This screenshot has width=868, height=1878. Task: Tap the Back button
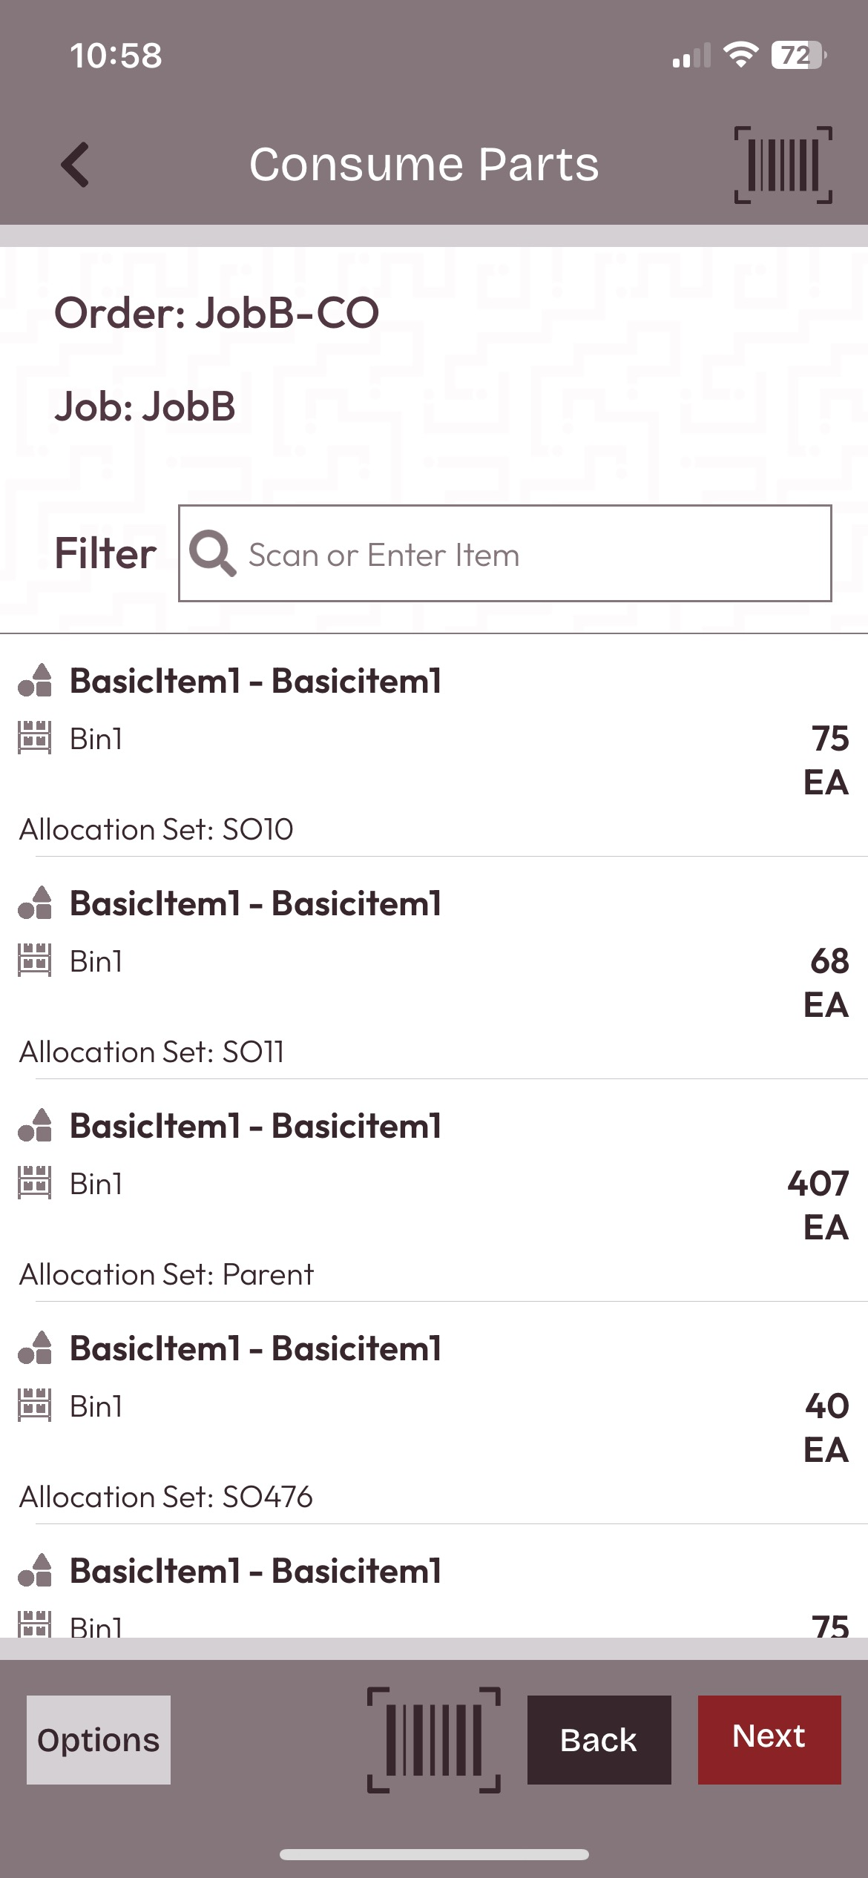599,1739
